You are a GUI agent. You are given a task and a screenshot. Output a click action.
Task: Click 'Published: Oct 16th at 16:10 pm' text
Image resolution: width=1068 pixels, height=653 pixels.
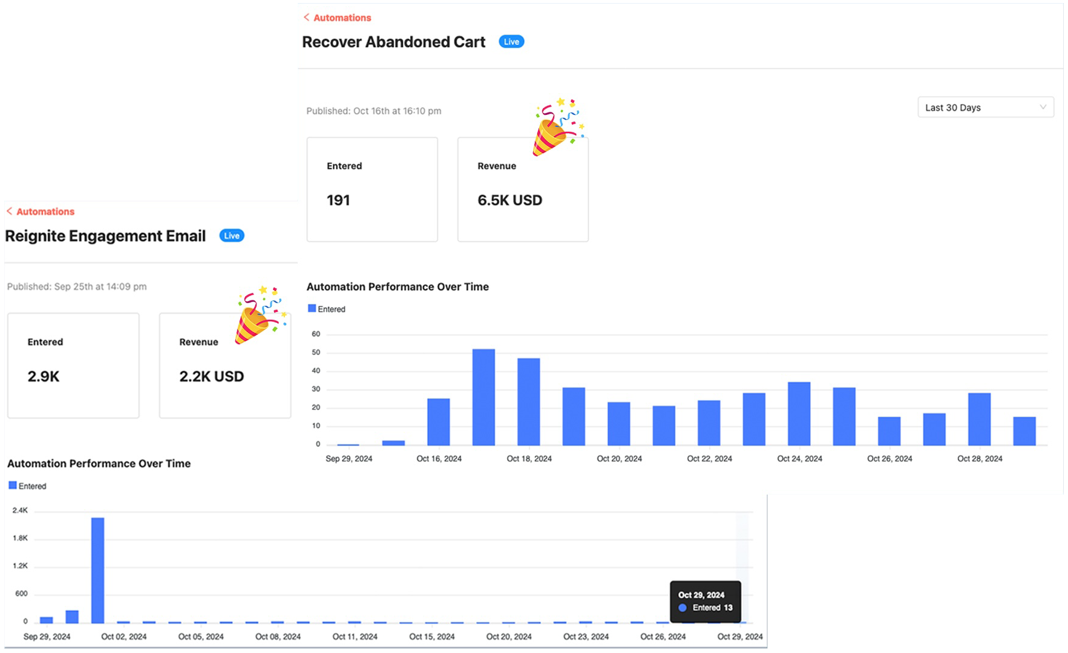[x=374, y=111]
